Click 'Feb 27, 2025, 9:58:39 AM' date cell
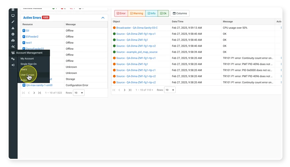Screen dimensions: 290x167 coord(187,52)
